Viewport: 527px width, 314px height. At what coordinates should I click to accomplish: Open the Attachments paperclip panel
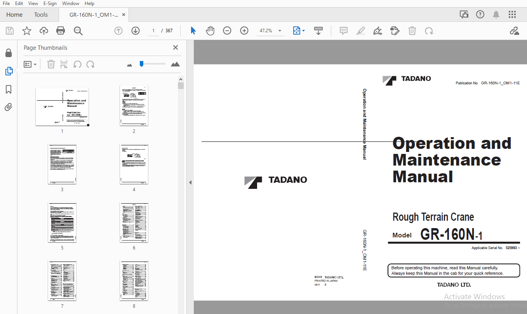(x=9, y=107)
